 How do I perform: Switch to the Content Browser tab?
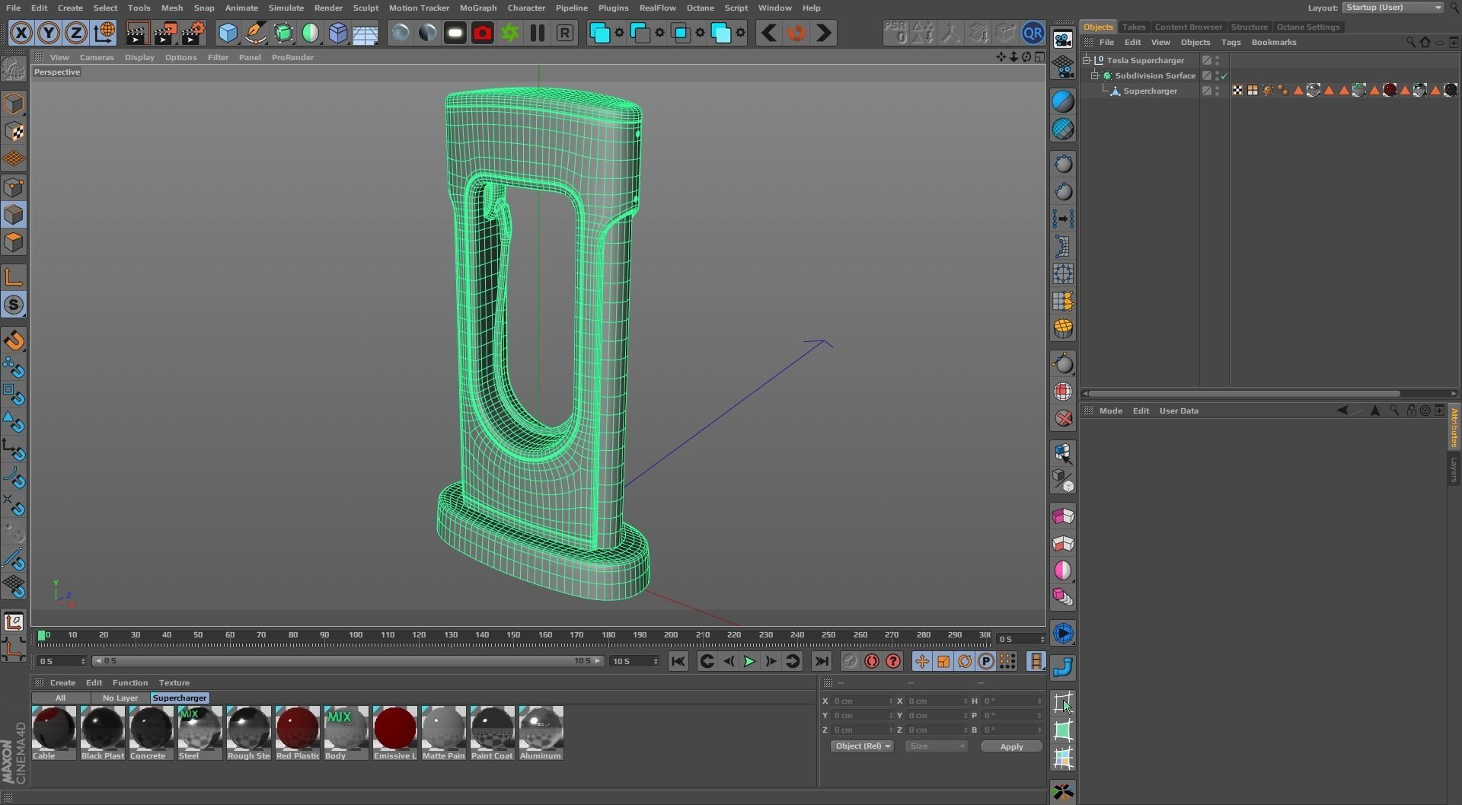[x=1188, y=27]
